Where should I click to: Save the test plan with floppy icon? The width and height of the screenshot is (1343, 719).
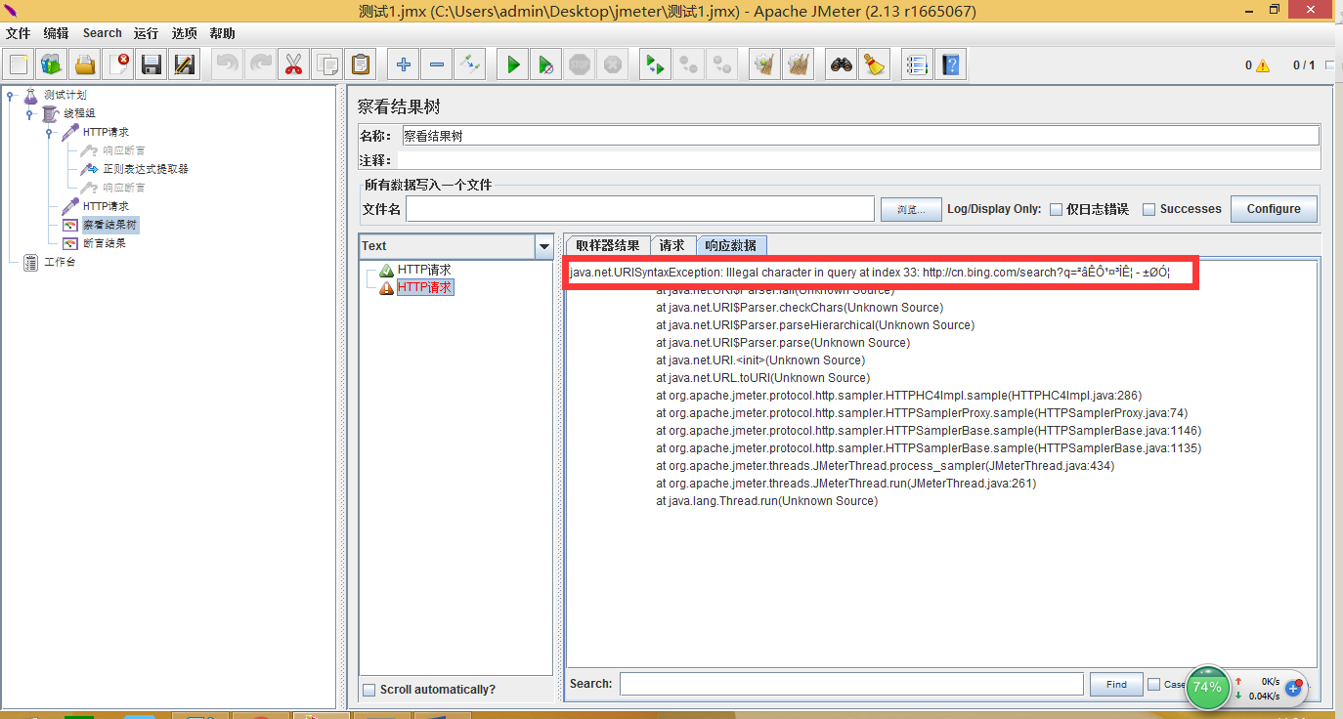[x=152, y=65]
